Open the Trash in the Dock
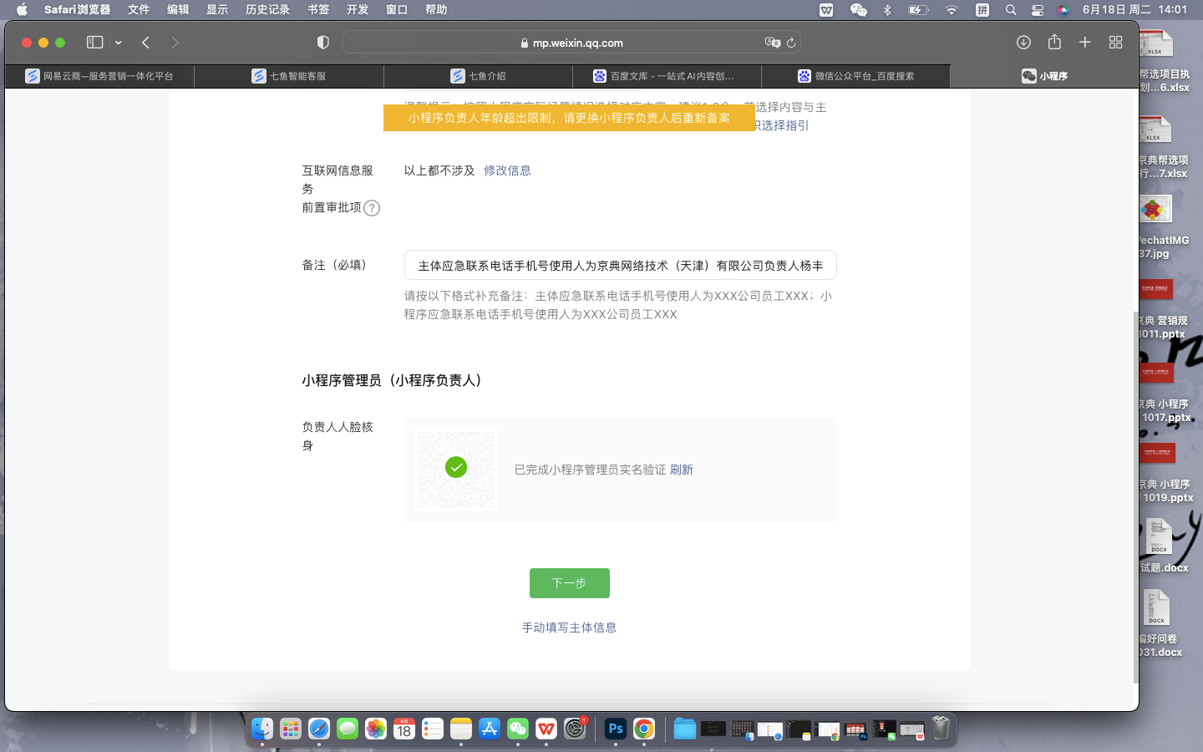 941,729
